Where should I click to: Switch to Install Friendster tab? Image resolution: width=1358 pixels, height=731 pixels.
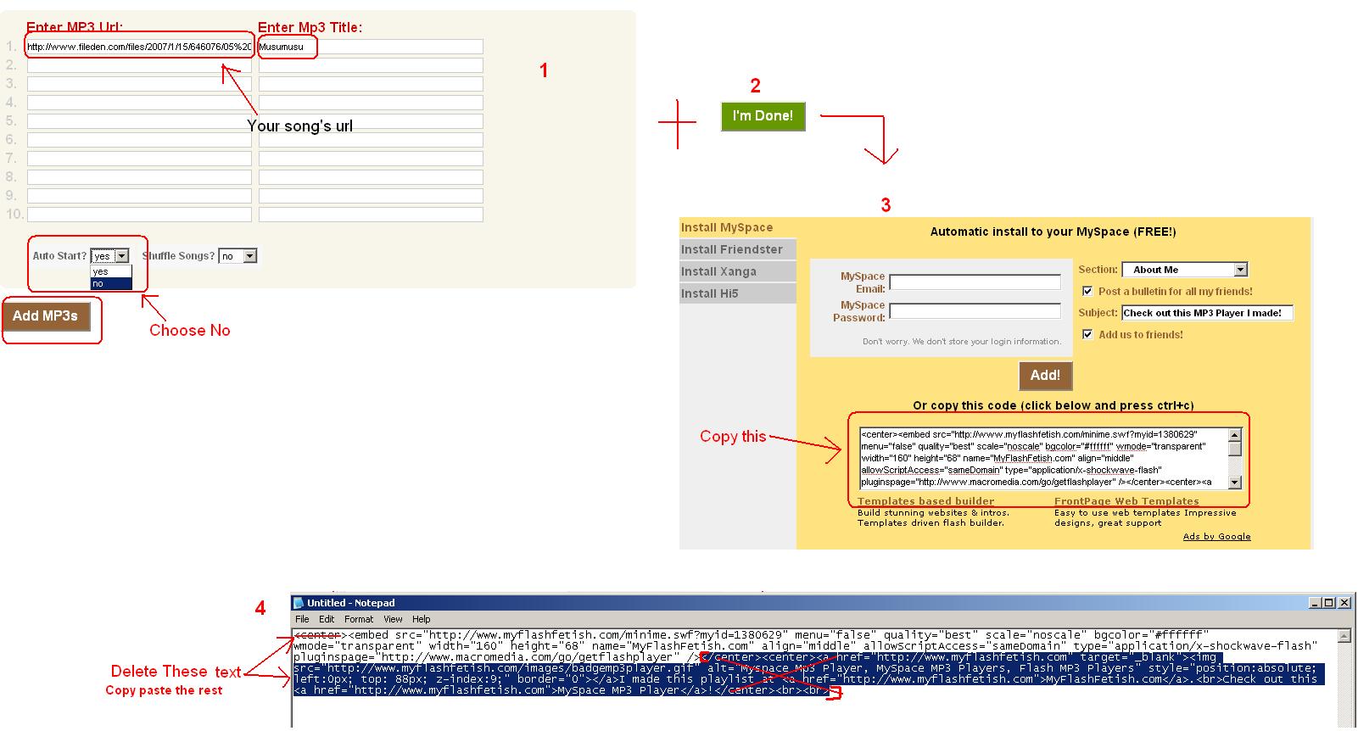tap(732, 249)
